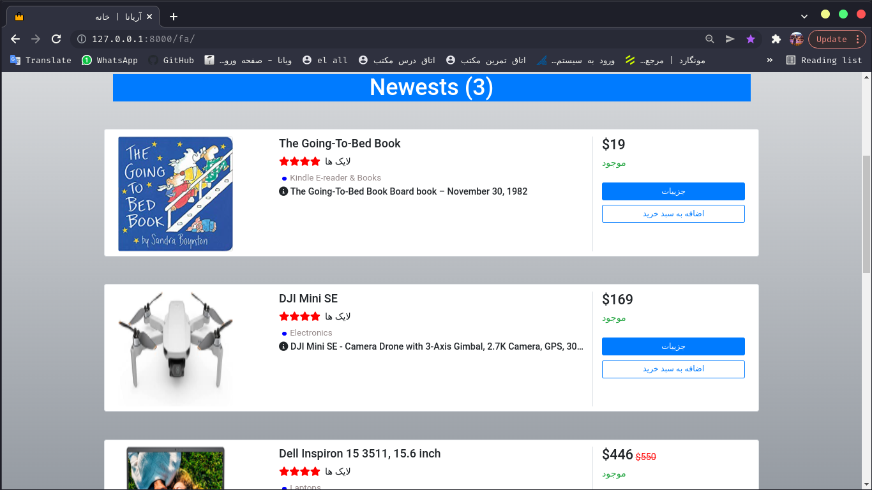The height and width of the screenshot is (490, 872).
Task: Click جزییات button for DJI Mini SE
Action: point(673,346)
